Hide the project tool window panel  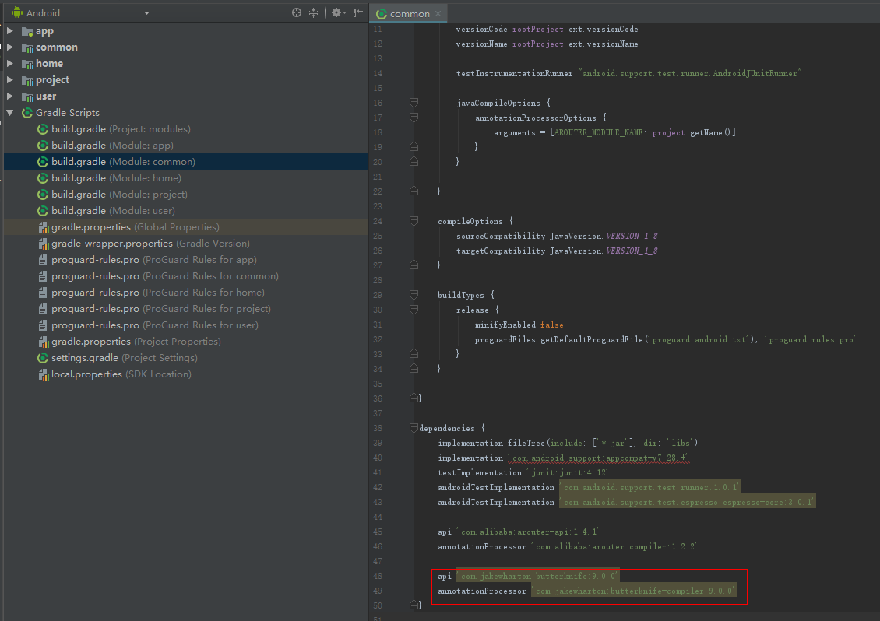357,12
